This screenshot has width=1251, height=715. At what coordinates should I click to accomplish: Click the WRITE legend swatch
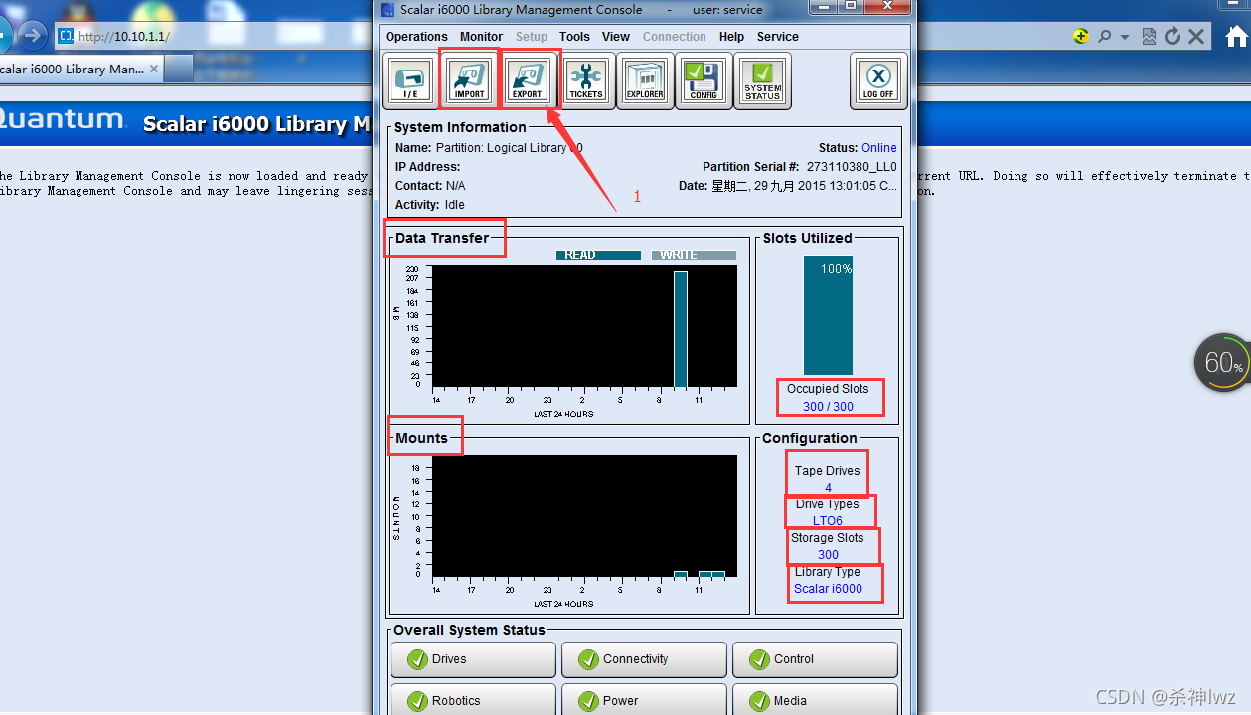pyautogui.click(x=694, y=255)
